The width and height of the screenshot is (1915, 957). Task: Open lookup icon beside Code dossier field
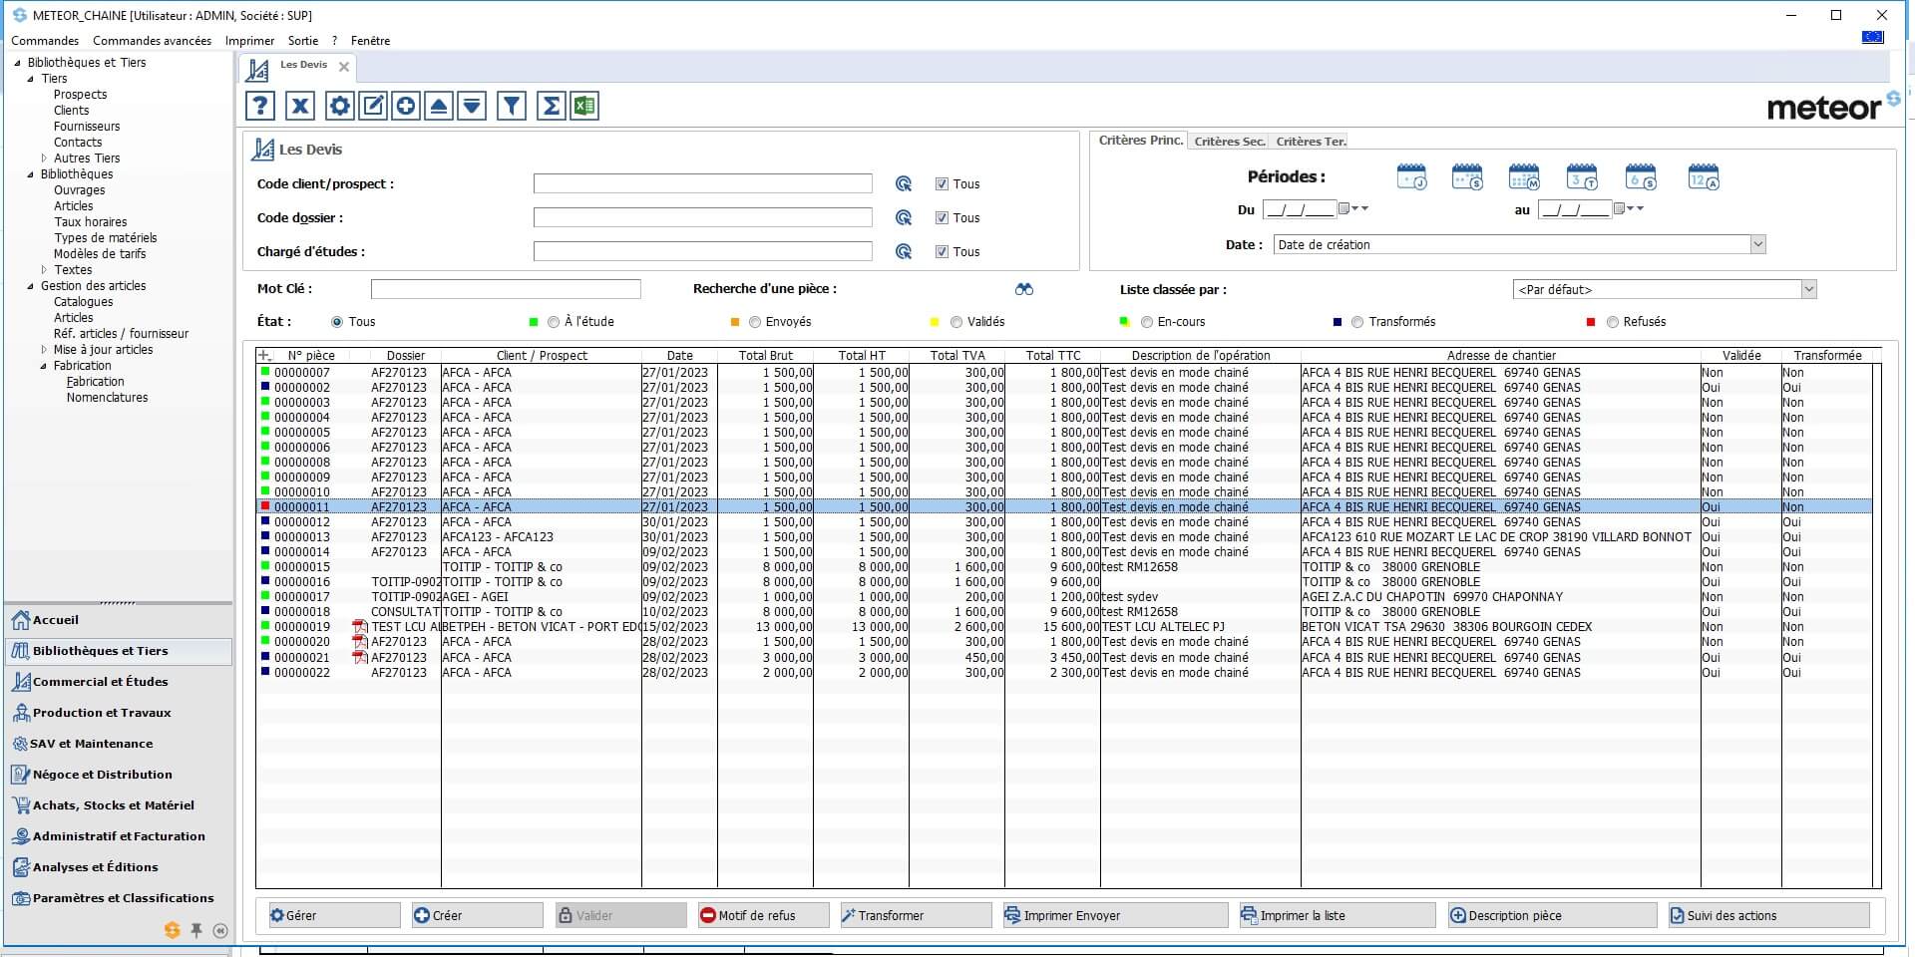pyautogui.click(x=904, y=217)
